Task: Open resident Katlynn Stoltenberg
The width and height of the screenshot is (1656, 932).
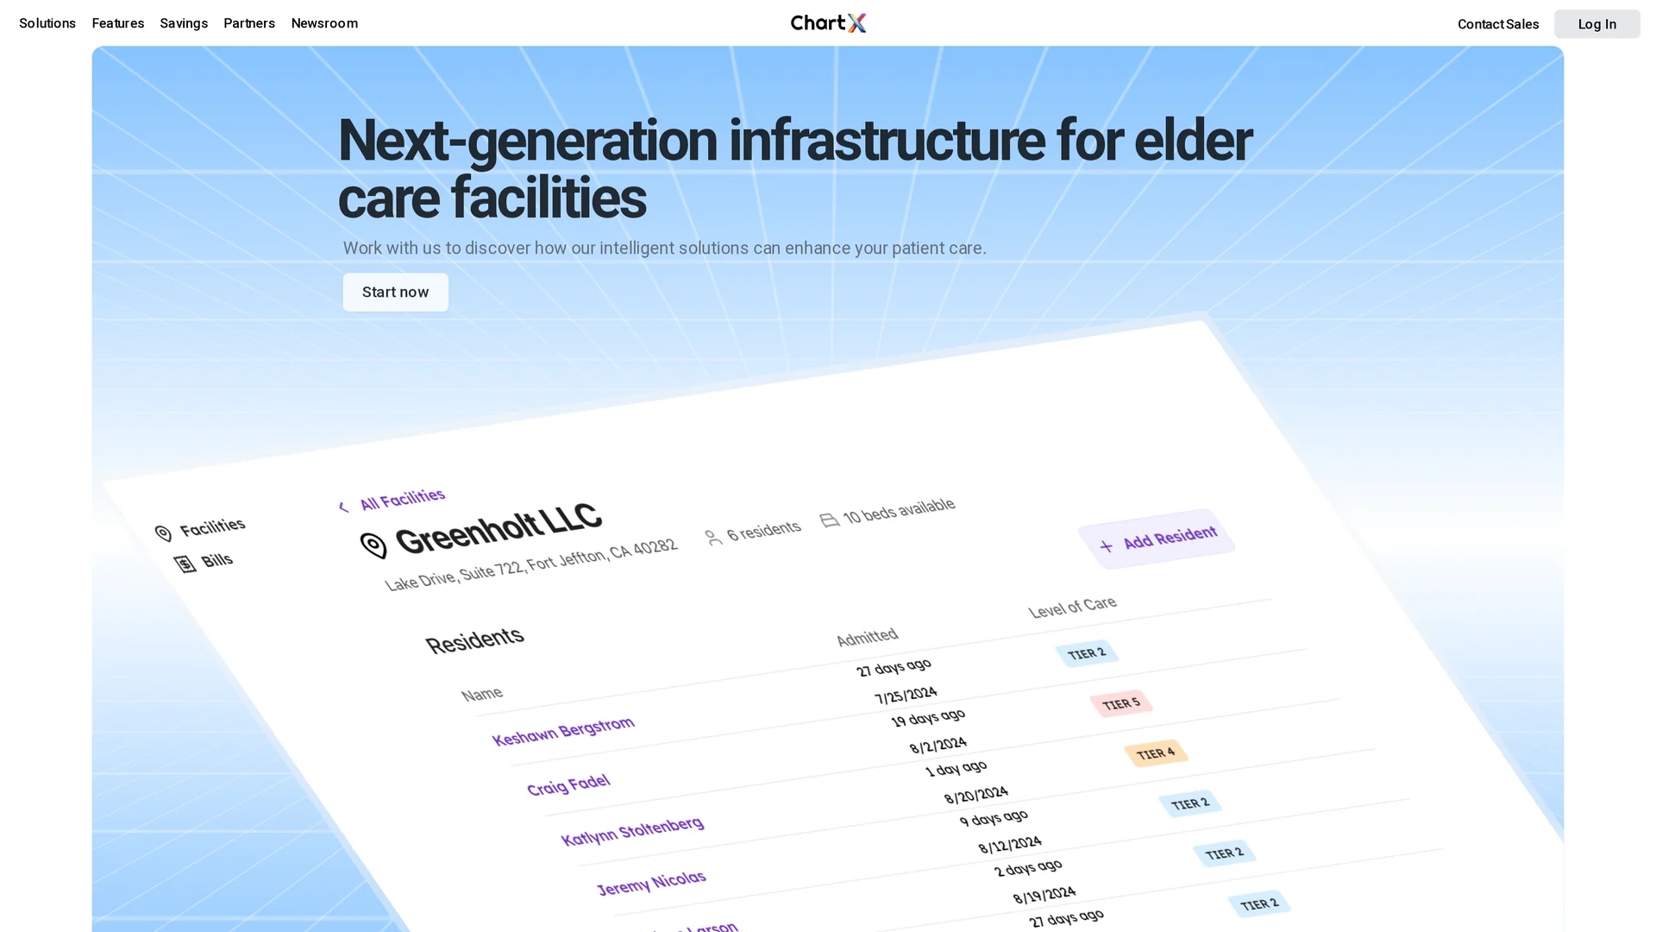Action: (x=632, y=831)
